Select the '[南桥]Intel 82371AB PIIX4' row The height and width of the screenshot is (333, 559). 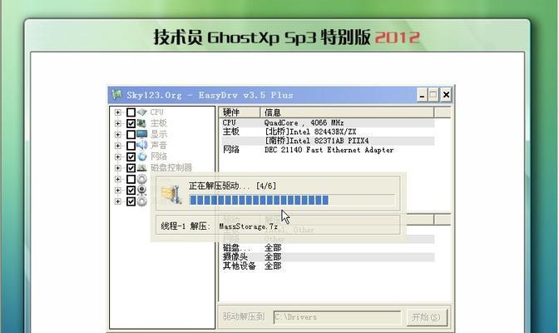327,141
